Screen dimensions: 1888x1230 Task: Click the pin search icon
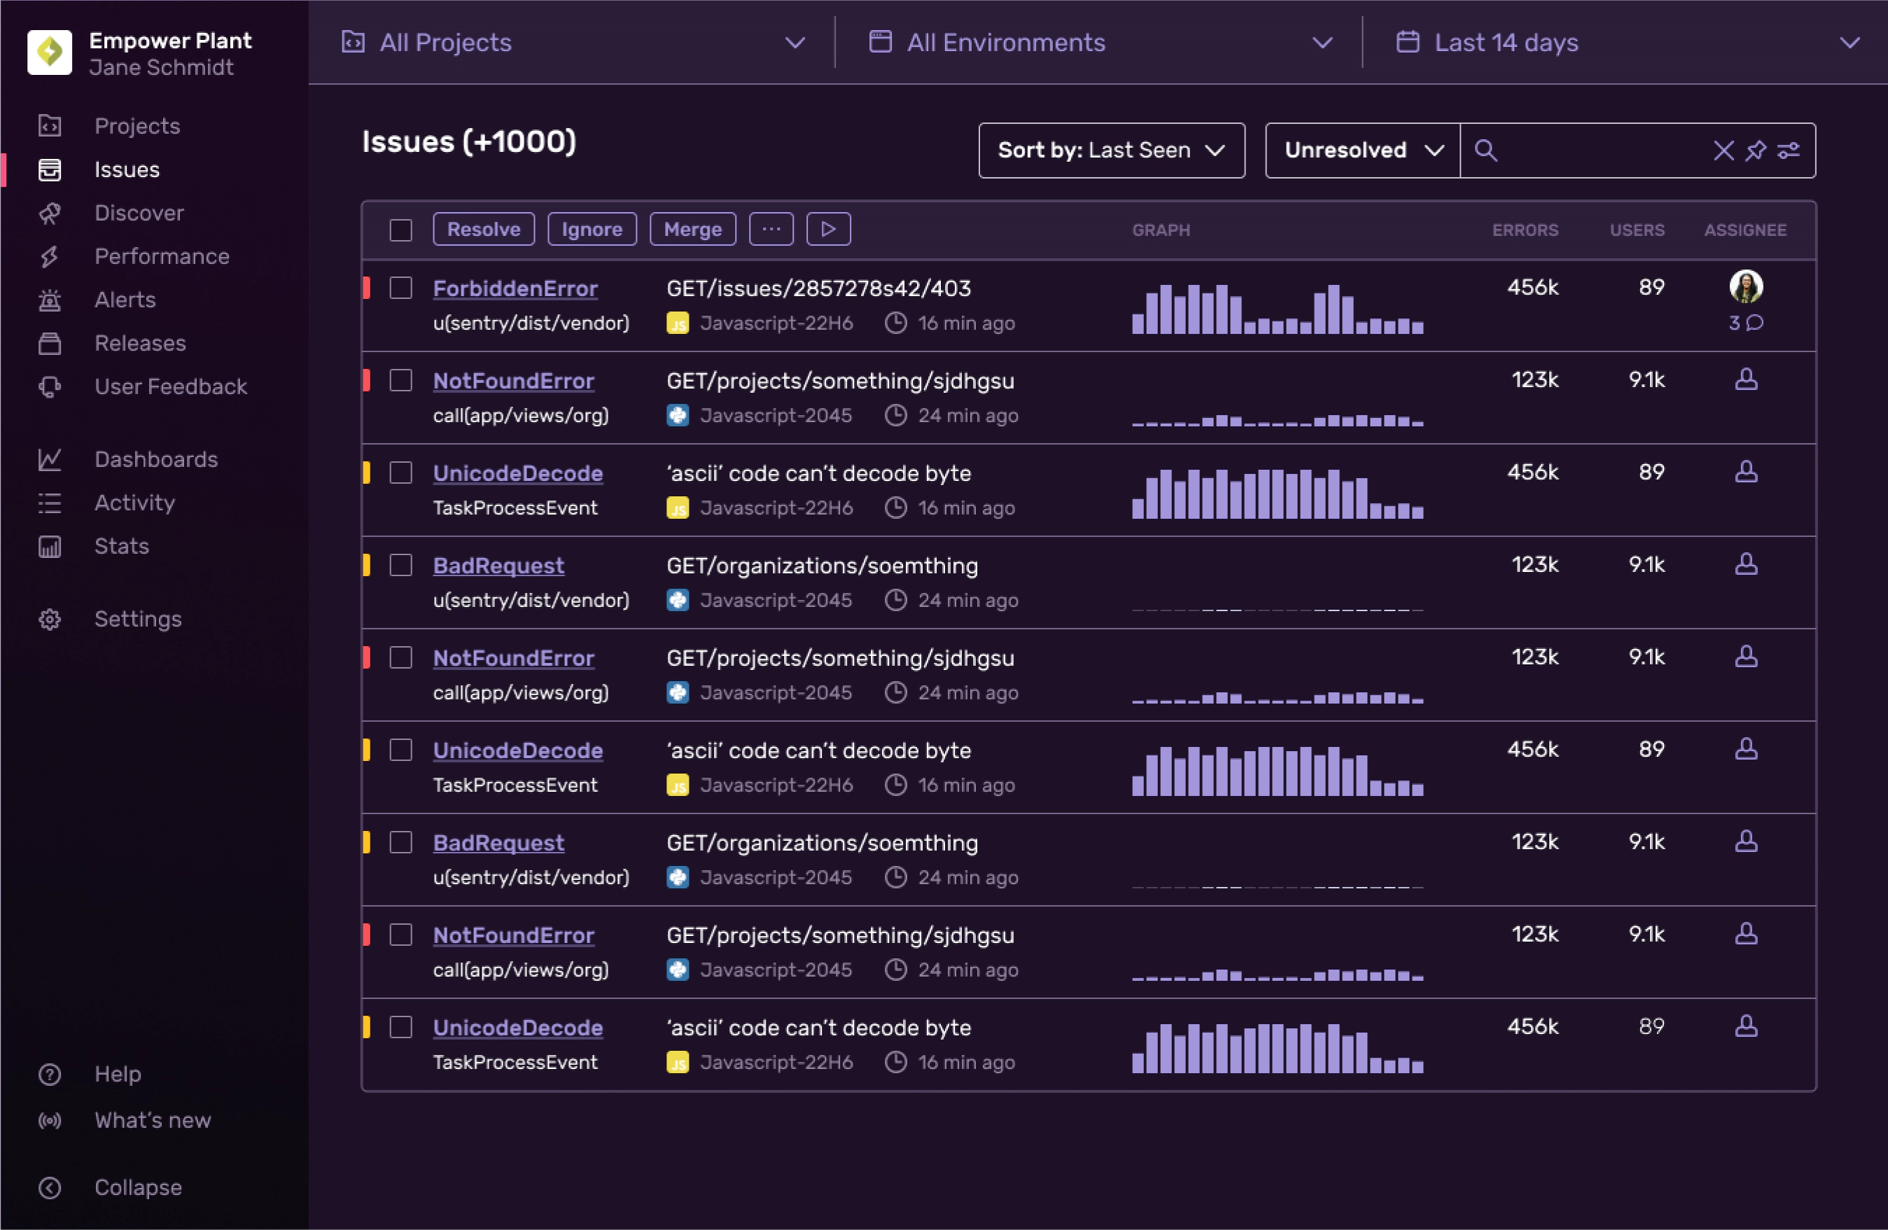(x=1756, y=150)
